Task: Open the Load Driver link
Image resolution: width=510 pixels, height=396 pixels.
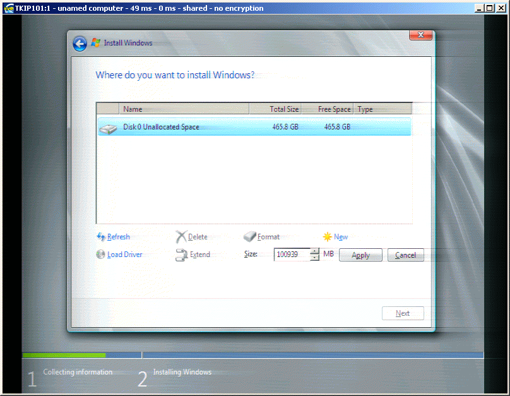Action: pyautogui.click(x=124, y=255)
